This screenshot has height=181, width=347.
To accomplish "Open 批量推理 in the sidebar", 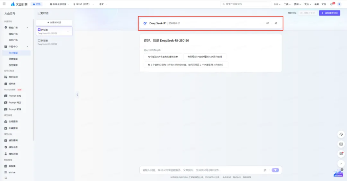I will [13, 128].
